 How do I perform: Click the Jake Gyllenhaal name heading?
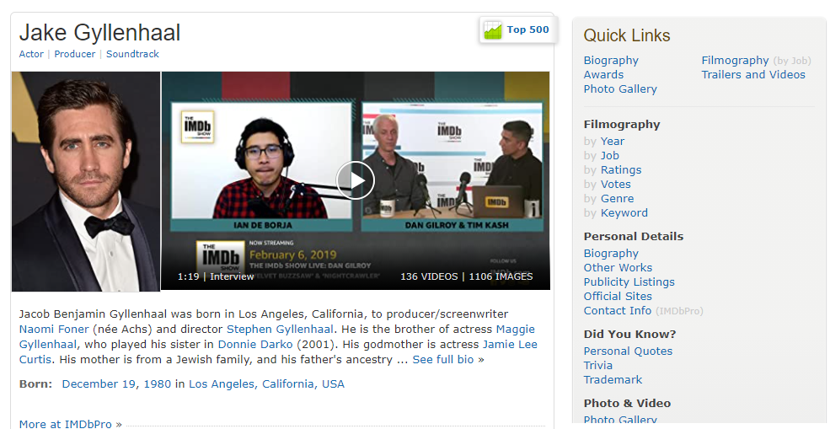point(100,33)
